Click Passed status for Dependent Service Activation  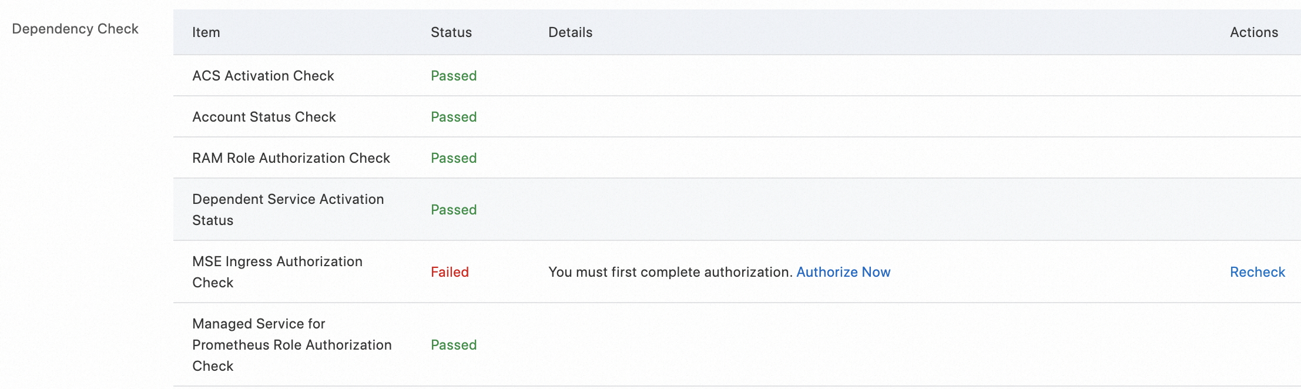[x=453, y=210]
